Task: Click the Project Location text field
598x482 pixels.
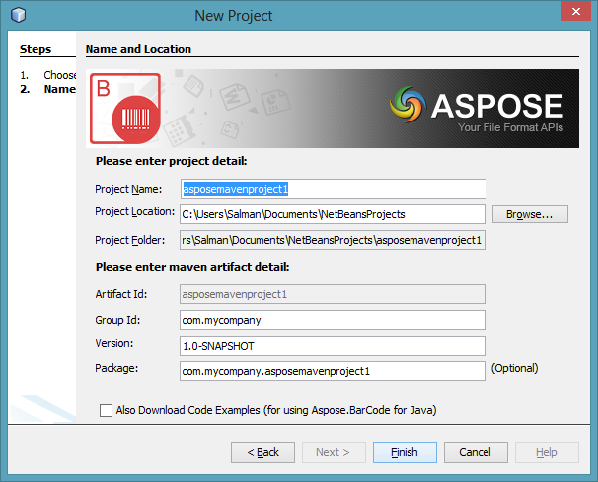Action: (x=333, y=214)
